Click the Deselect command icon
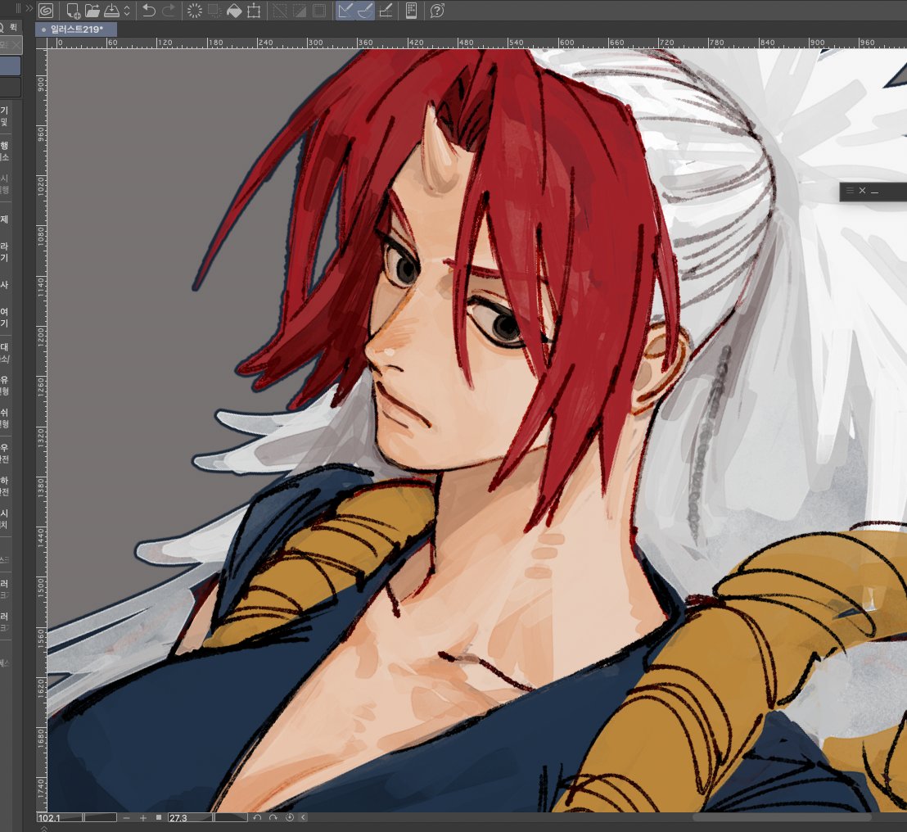Image resolution: width=907 pixels, height=832 pixels. [x=280, y=11]
